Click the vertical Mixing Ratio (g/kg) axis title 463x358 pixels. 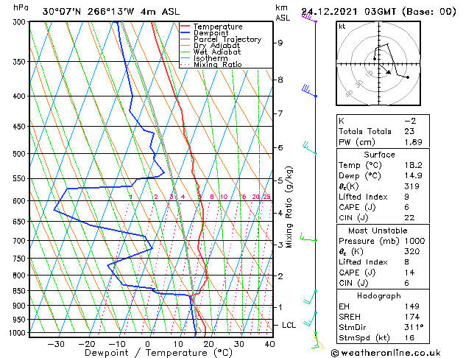point(289,207)
